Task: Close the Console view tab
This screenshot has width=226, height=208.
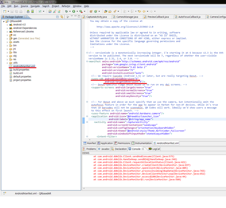Action: tap(143, 149)
